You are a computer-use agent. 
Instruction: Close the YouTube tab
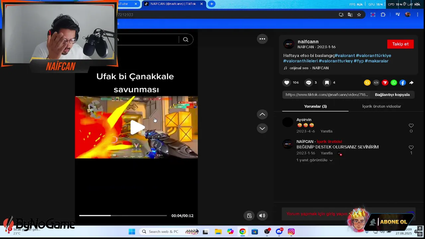pyautogui.click(x=136, y=4)
